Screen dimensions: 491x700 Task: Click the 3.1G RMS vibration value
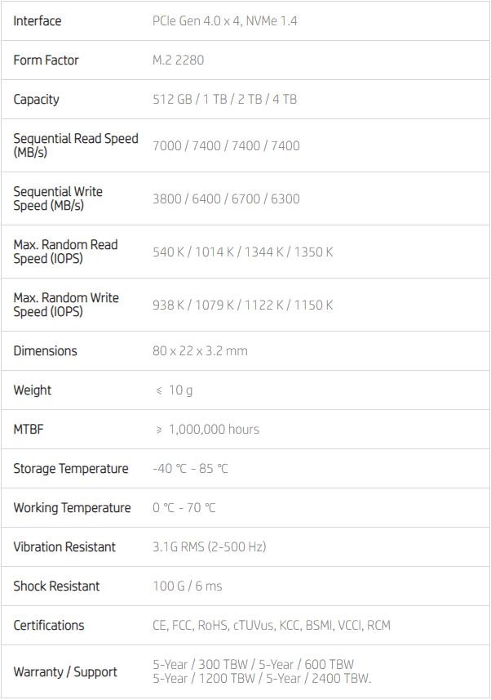click(209, 547)
